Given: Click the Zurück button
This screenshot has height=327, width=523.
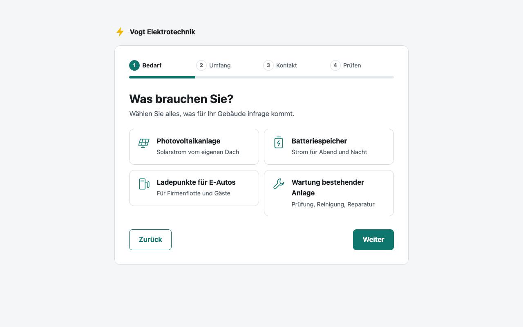Looking at the screenshot, I should pyautogui.click(x=150, y=240).
